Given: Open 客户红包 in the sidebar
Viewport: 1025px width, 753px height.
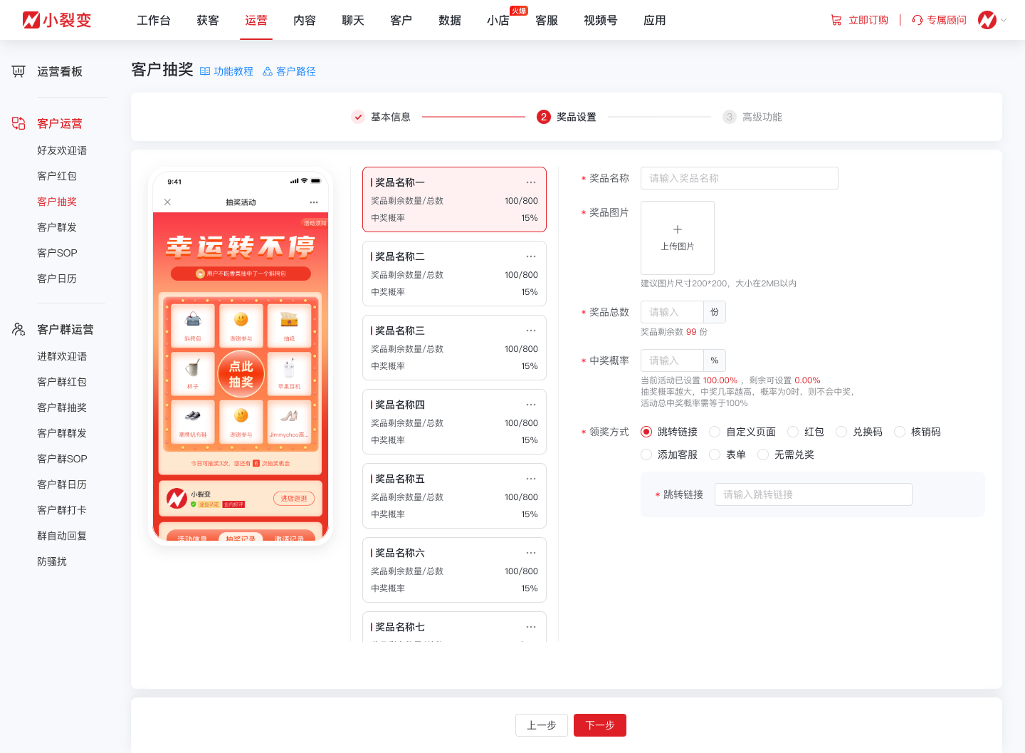Looking at the screenshot, I should [x=57, y=176].
